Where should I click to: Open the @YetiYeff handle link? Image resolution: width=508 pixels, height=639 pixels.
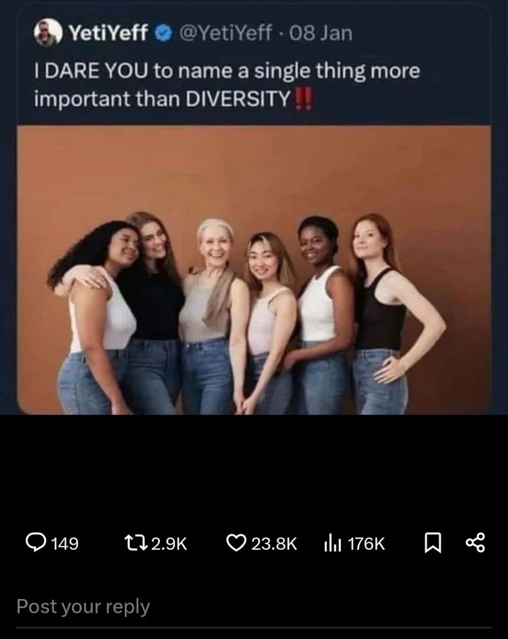[225, 33]
